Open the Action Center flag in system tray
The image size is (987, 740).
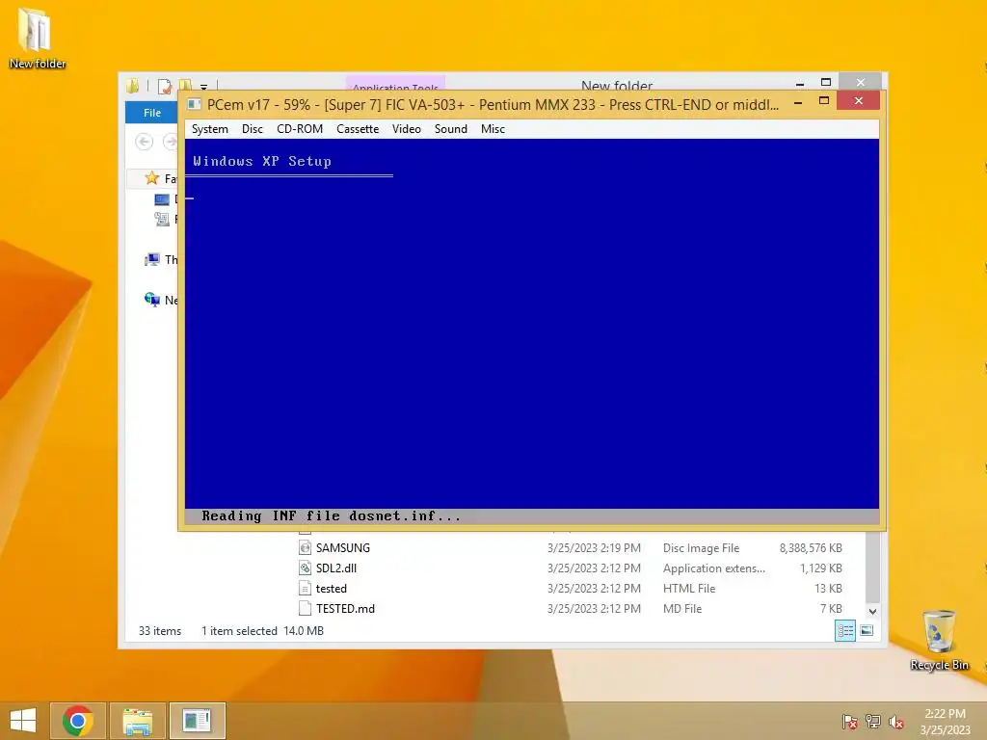pos(850,721)
